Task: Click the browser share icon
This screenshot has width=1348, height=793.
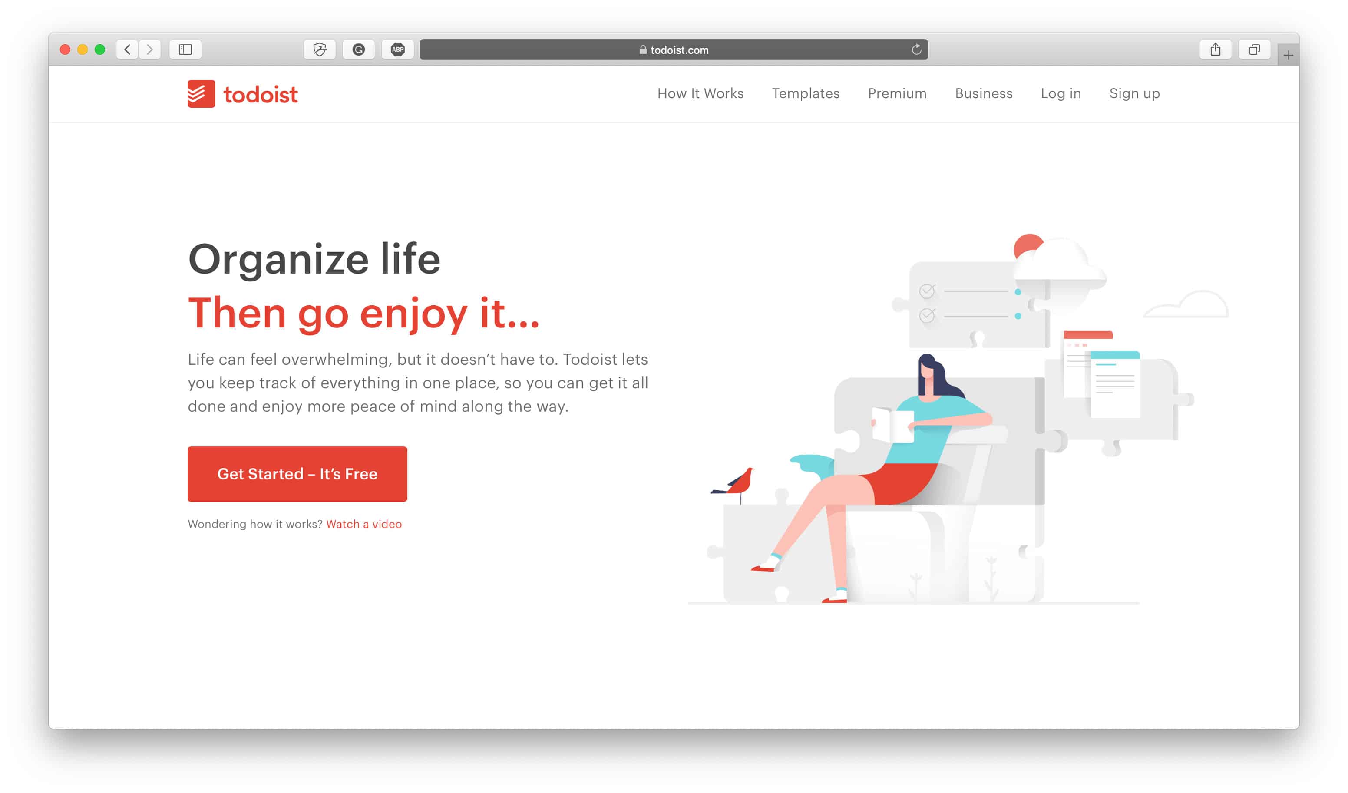Action: [1217, 49]
